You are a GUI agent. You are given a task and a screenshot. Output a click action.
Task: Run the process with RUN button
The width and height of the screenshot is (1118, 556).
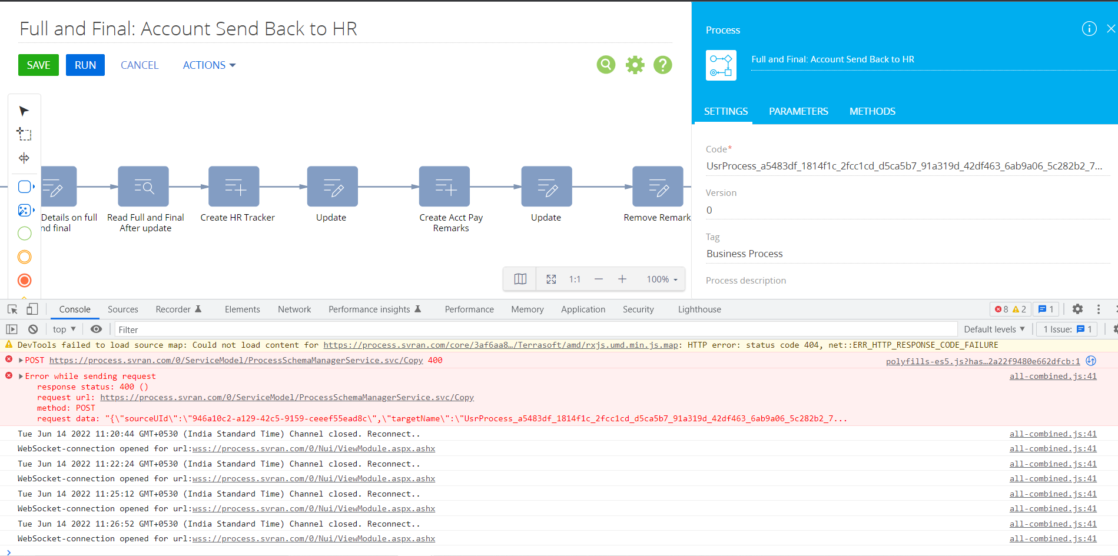[x=85, y=65]
